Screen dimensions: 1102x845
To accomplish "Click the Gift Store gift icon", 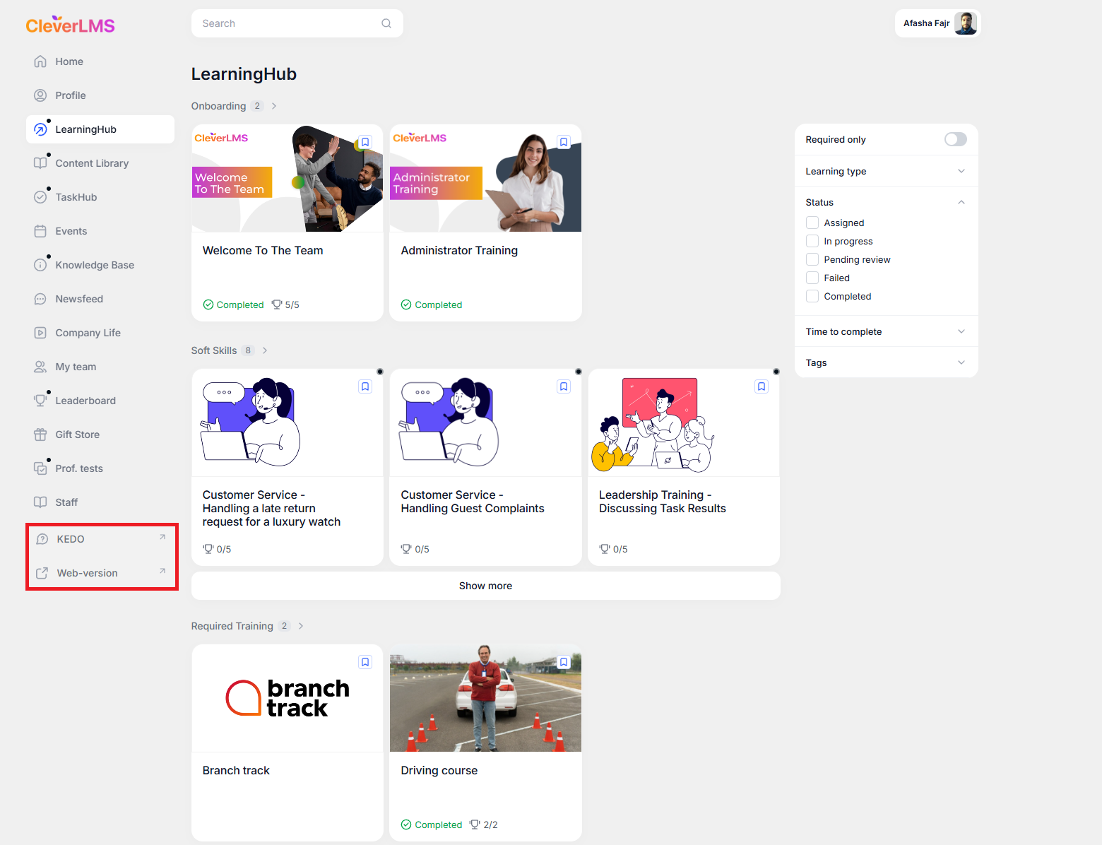I will coord(40,435).
